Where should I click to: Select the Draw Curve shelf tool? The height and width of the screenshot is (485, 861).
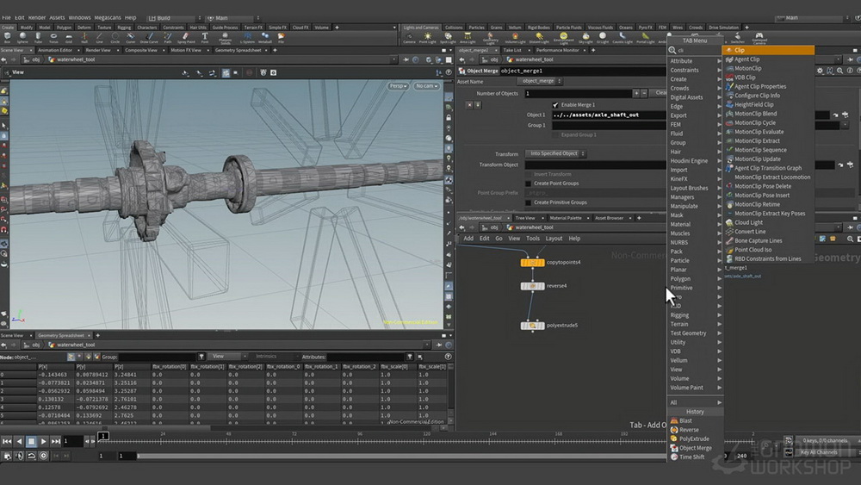pos(149,37)
